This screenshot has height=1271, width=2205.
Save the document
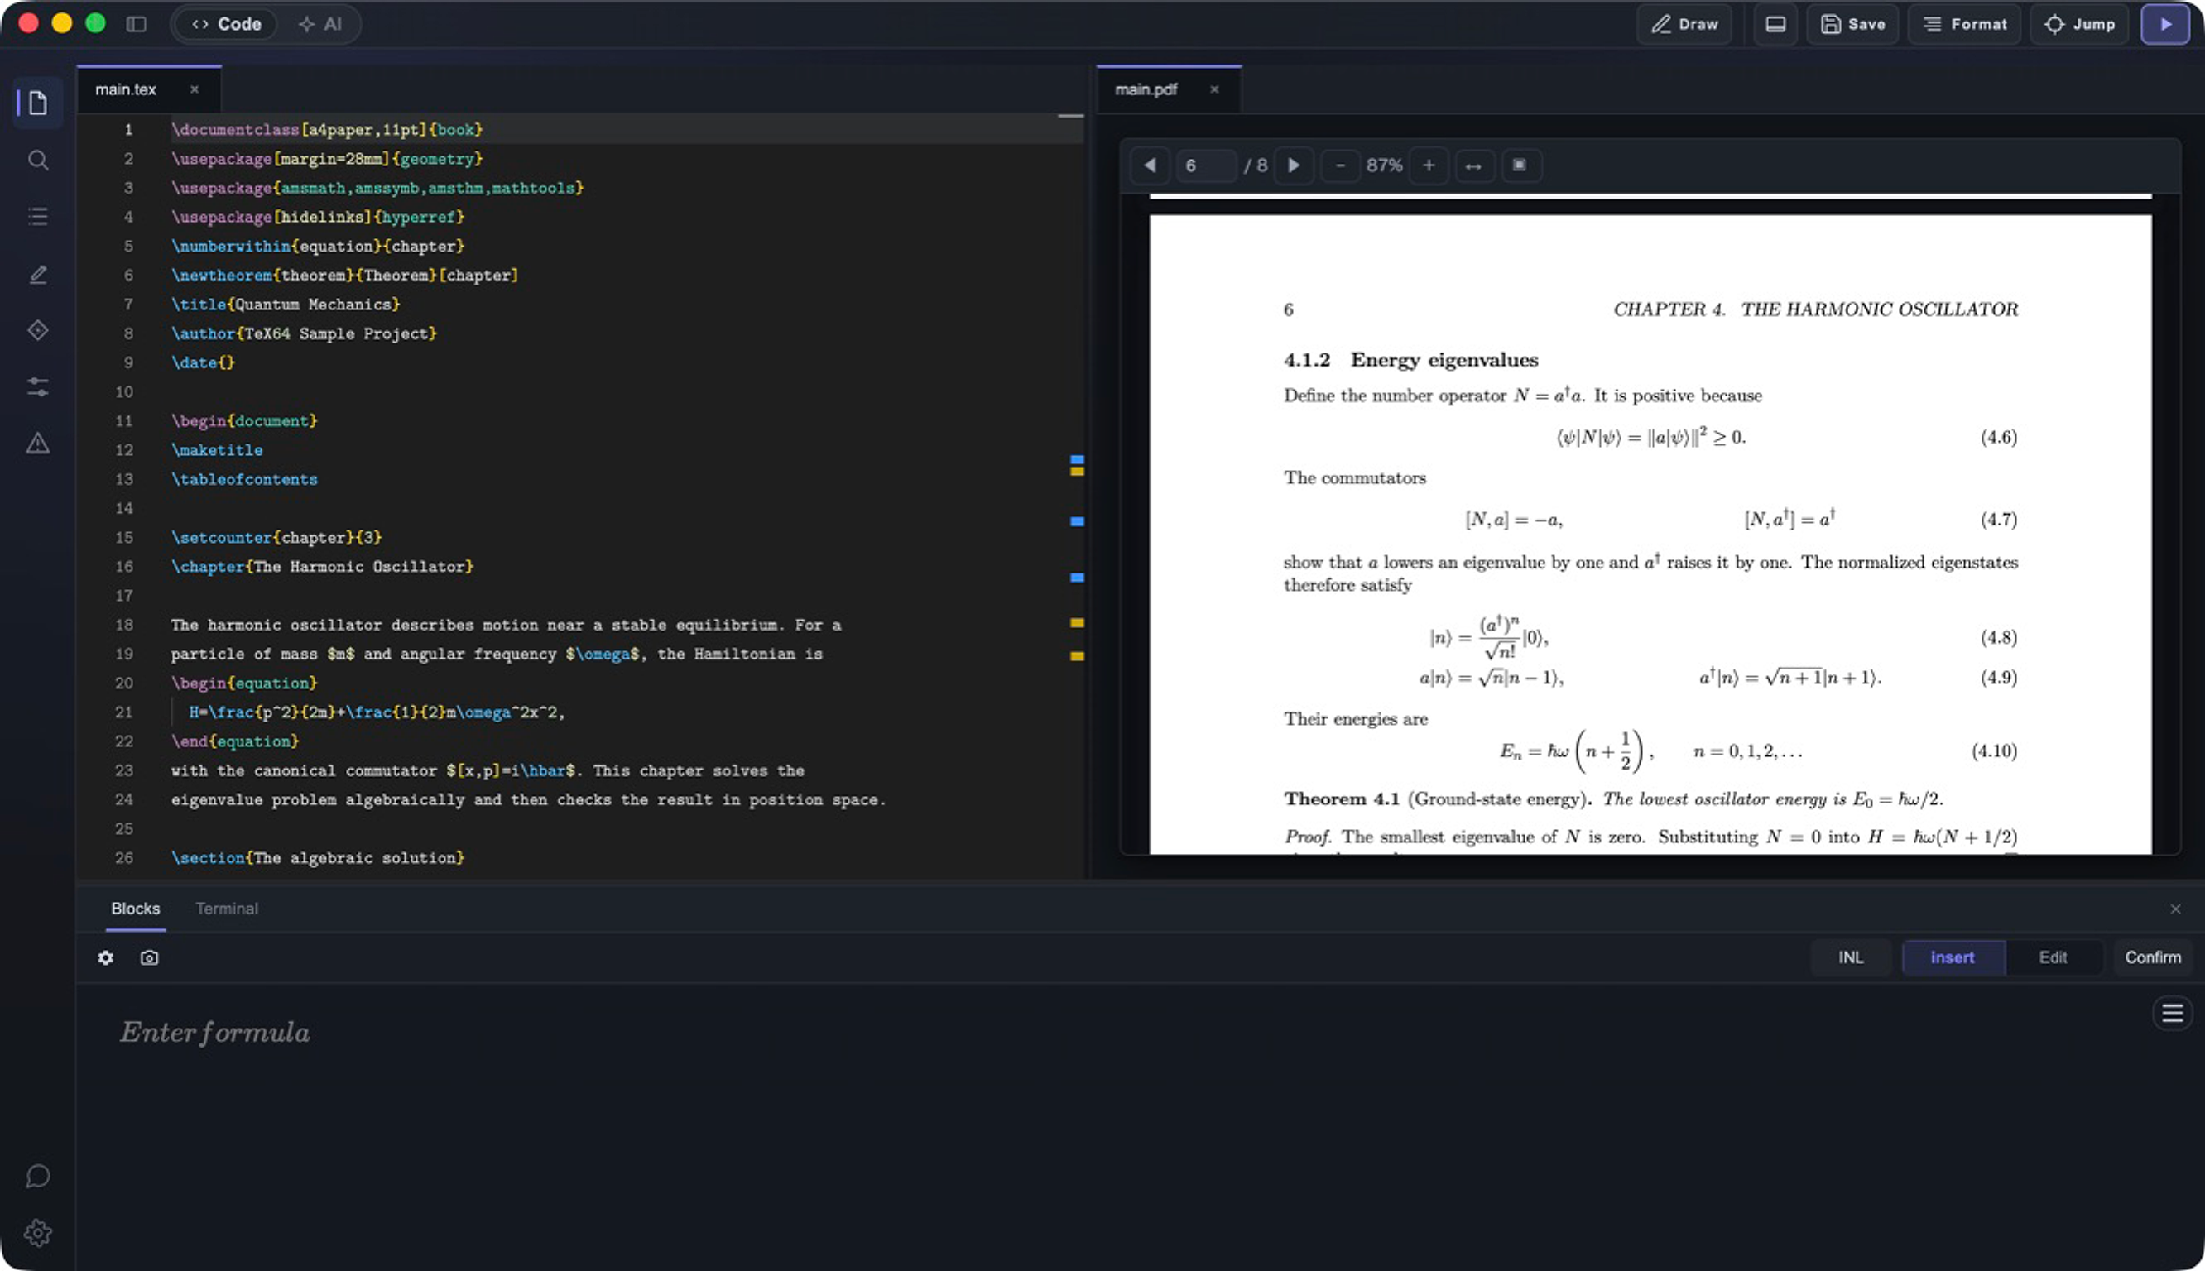(x=1852, y=25)
